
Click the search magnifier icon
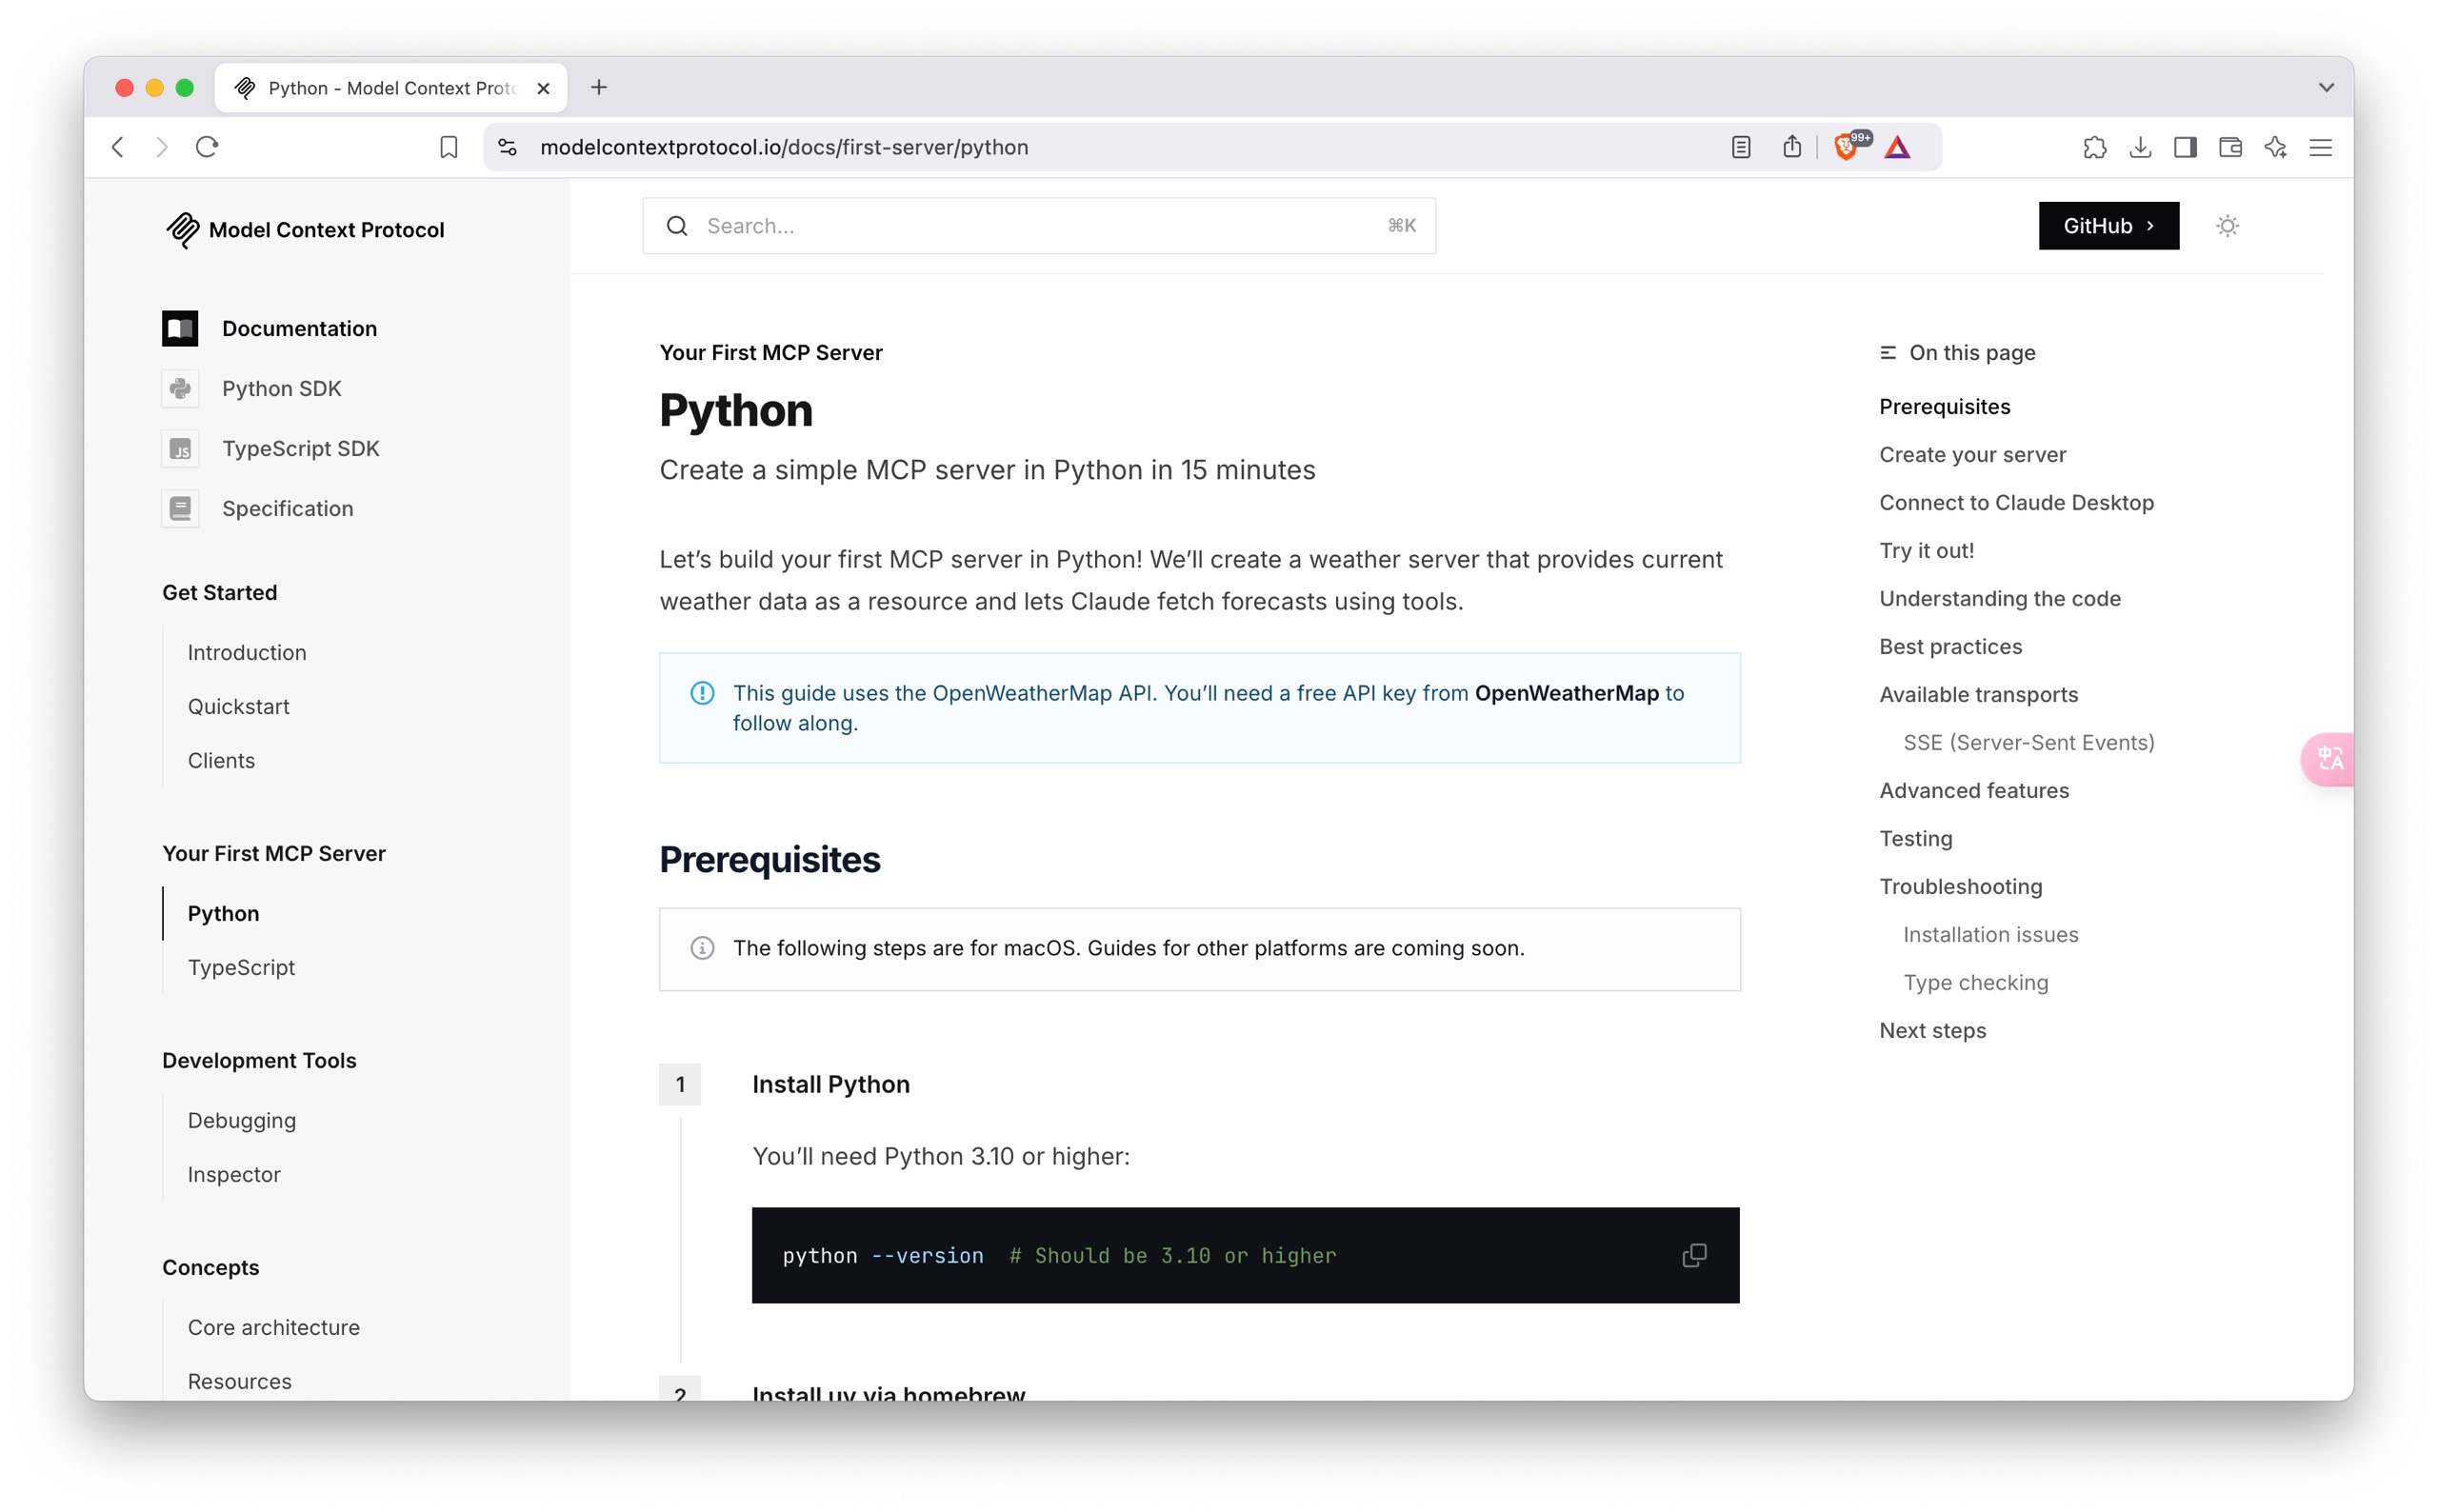point(677,226)
